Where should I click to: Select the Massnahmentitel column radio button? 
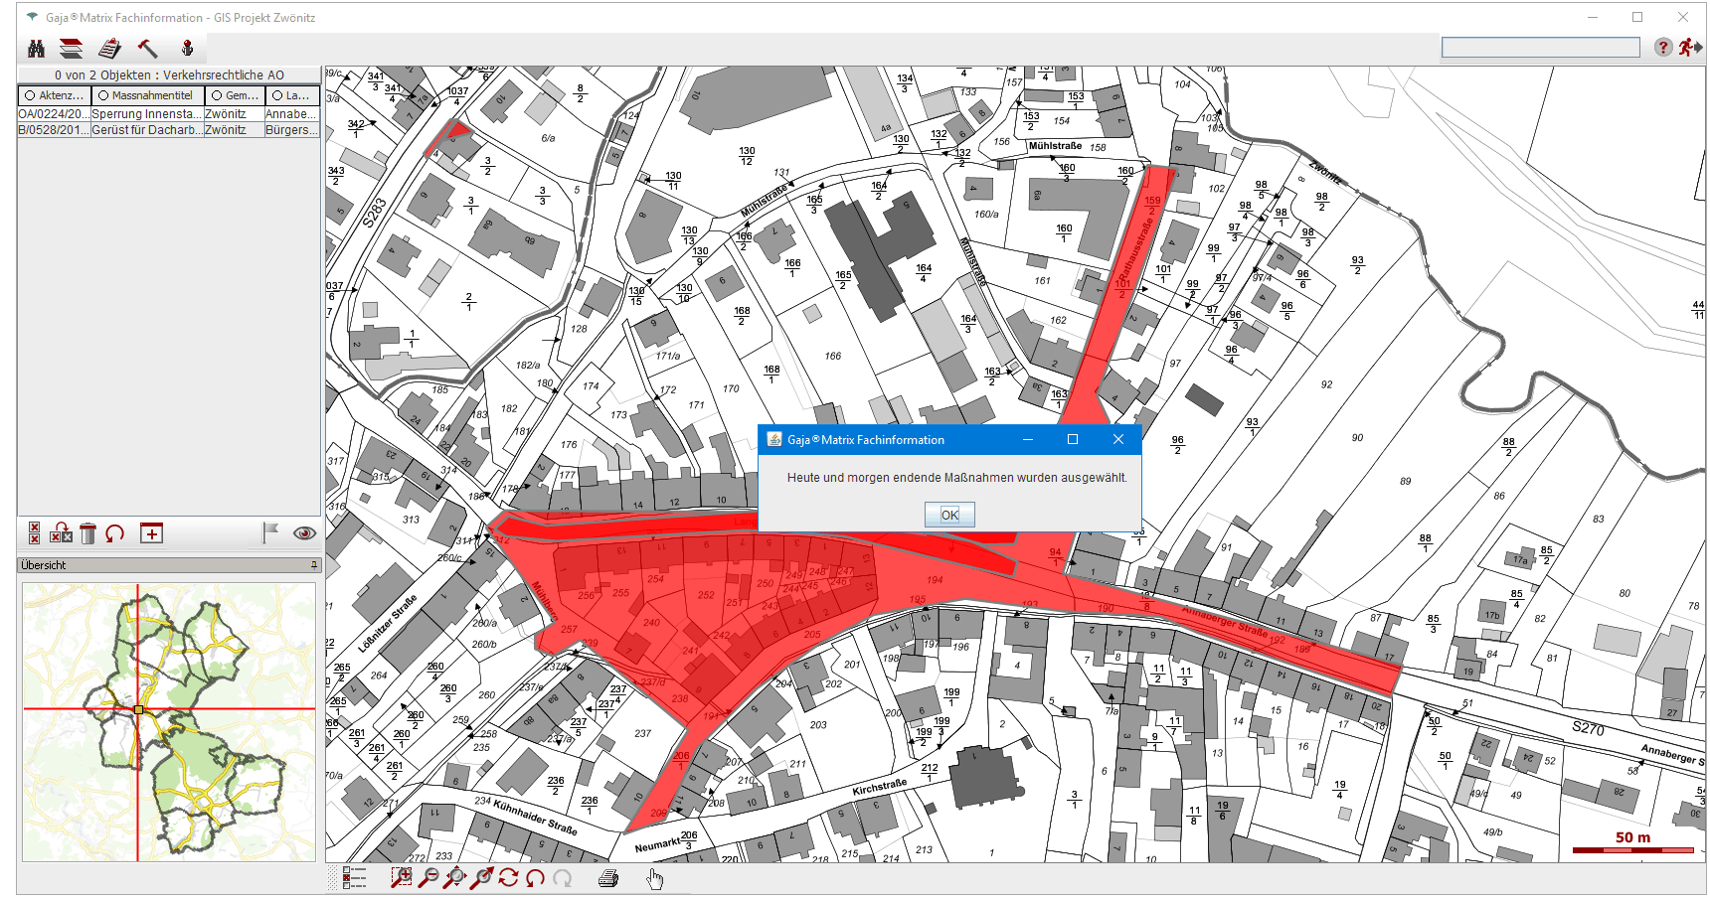(x=103, y=95)
